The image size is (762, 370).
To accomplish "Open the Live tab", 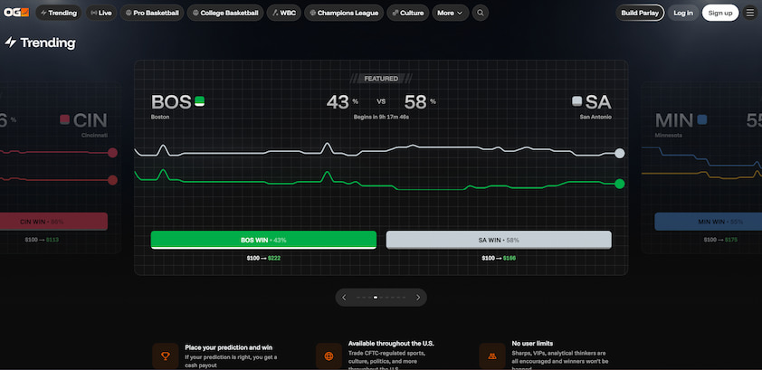I will (101, 13).
